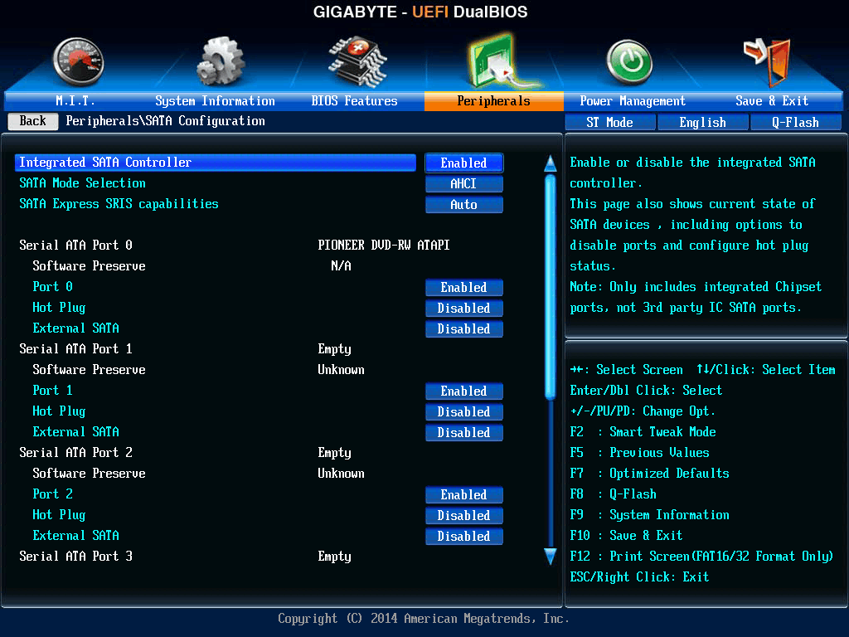Image resolution: width=849 pixels, height=637 pixels.
Task: Open the M.I.T. tab
Action: click(x=75, y=101)
